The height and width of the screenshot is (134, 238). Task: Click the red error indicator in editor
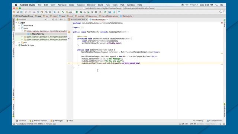[222, 23]
